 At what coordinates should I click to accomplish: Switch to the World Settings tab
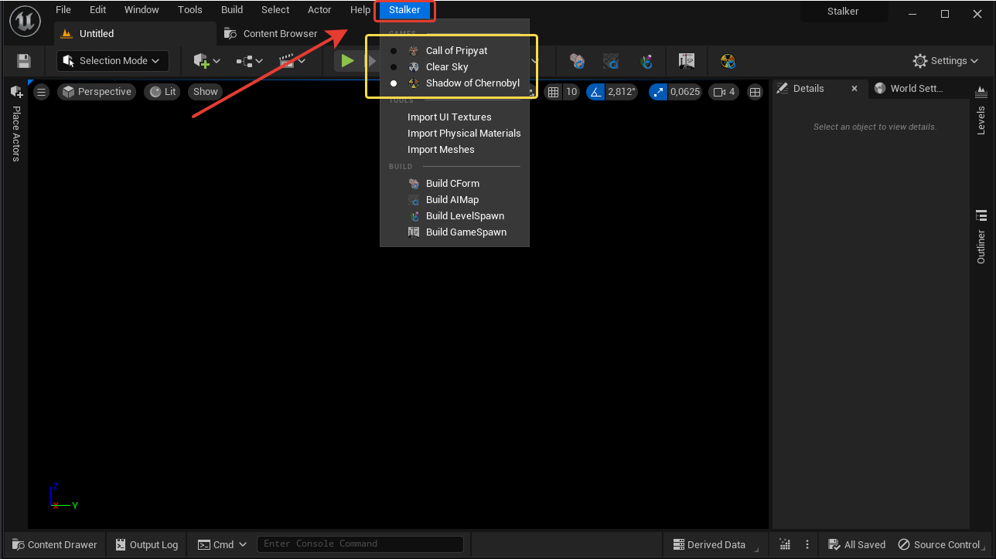[x=916, y=89]
